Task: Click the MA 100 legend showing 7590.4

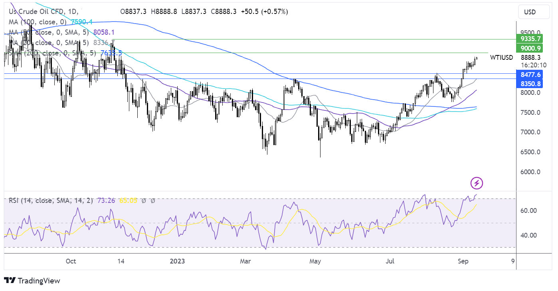Action: tap(51, 22)
